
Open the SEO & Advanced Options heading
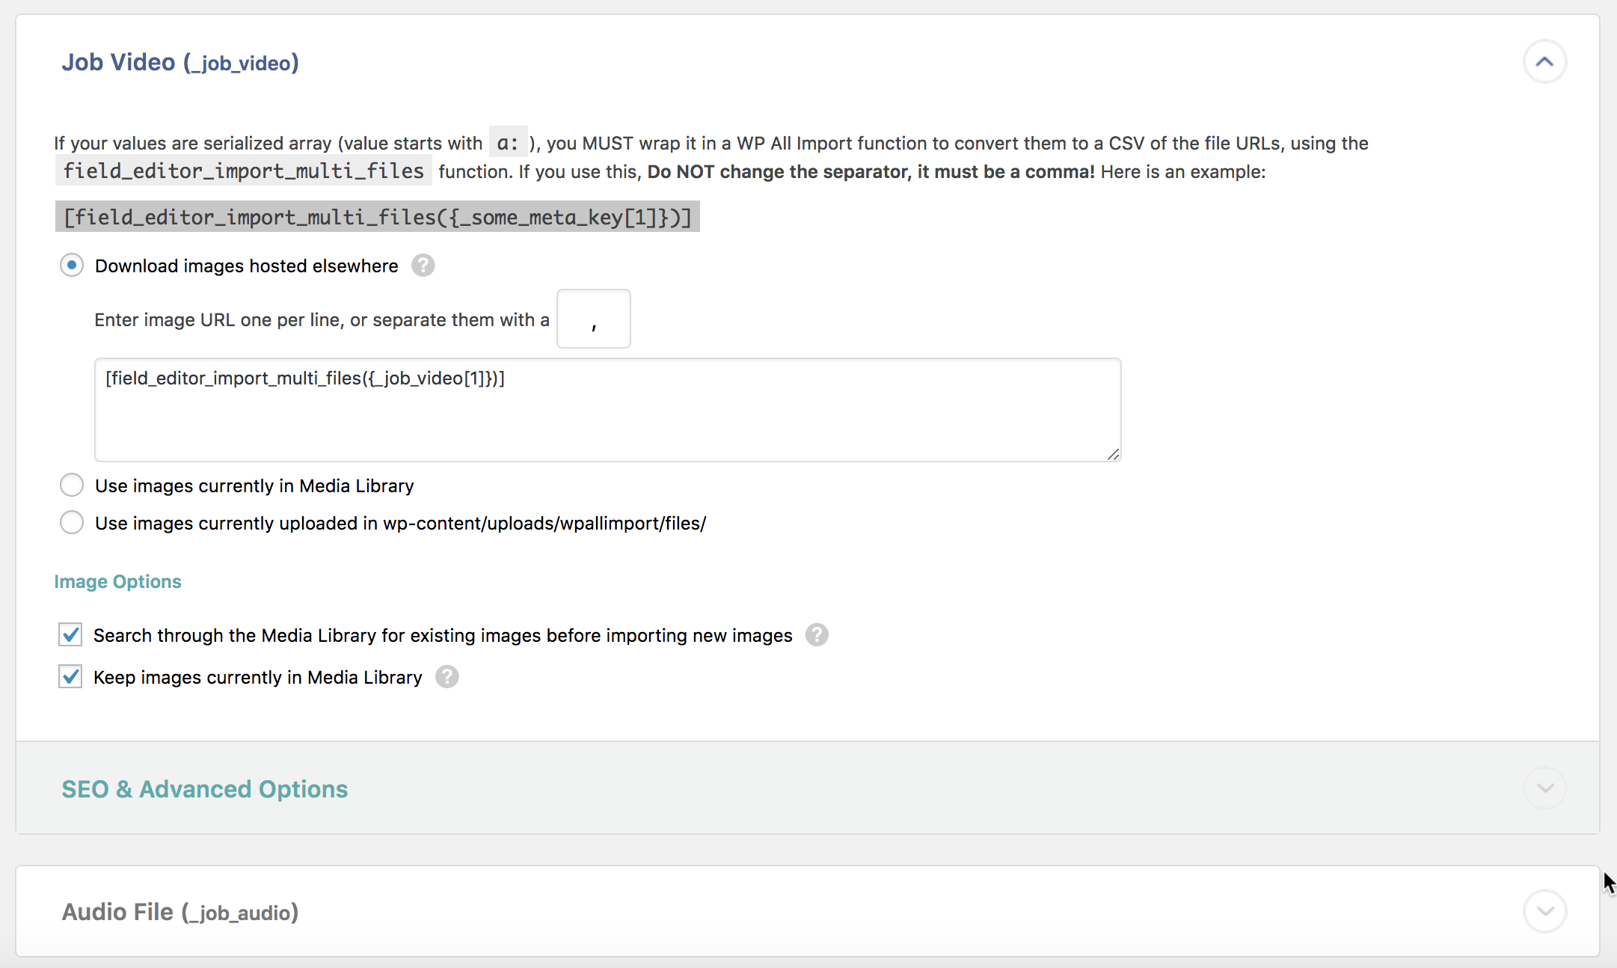(204, 789)
